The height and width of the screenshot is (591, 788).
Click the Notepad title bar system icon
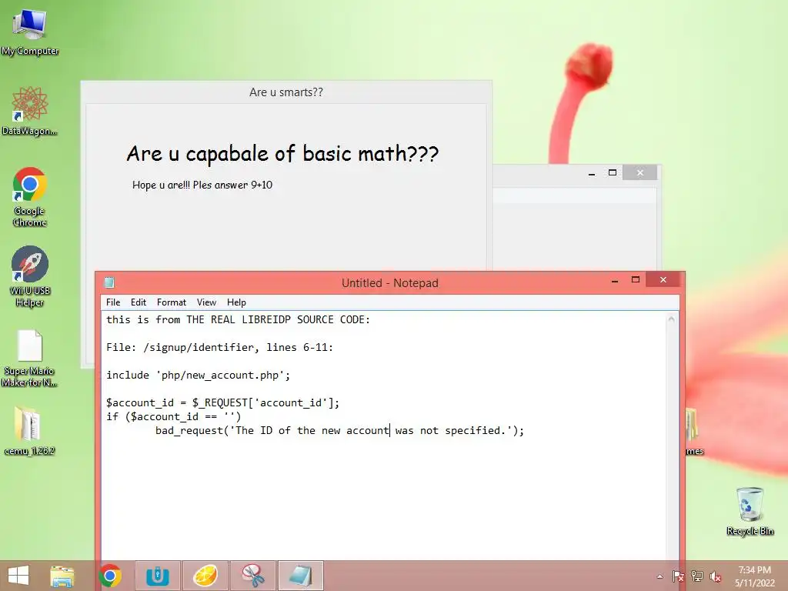tap(109, 282)
